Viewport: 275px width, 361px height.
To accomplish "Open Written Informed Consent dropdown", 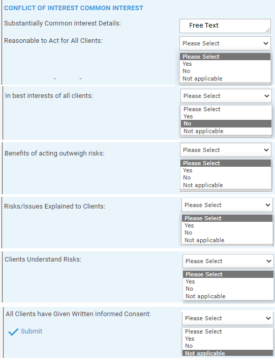I will [228, 318].
